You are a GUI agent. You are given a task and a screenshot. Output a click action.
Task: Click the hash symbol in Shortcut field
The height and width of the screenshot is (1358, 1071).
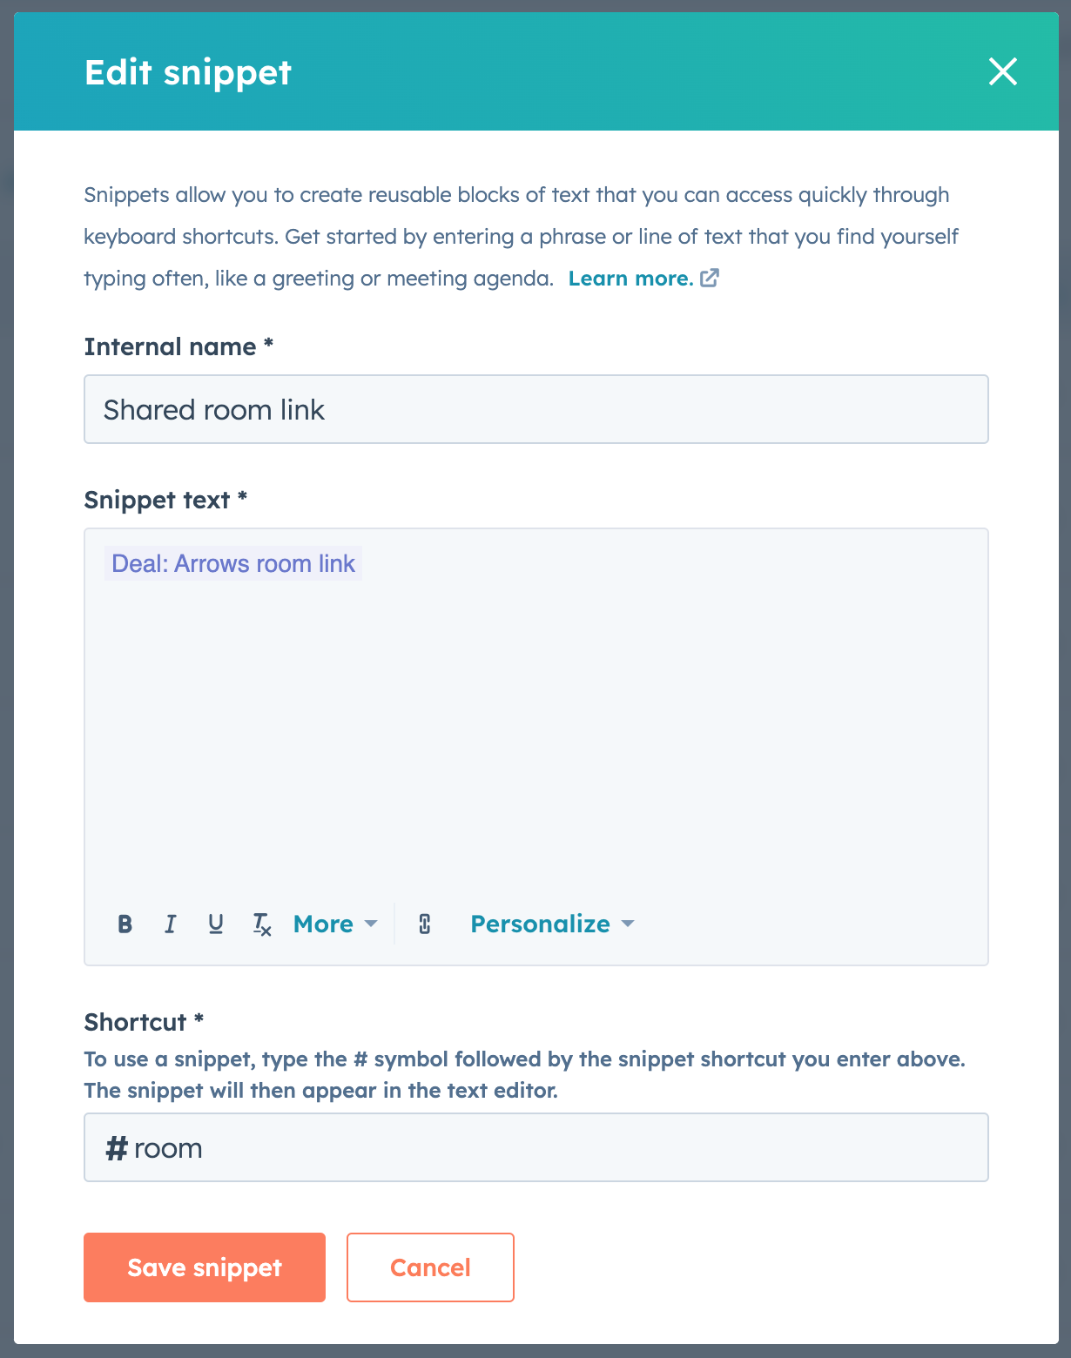click(x=116, y=1148)
